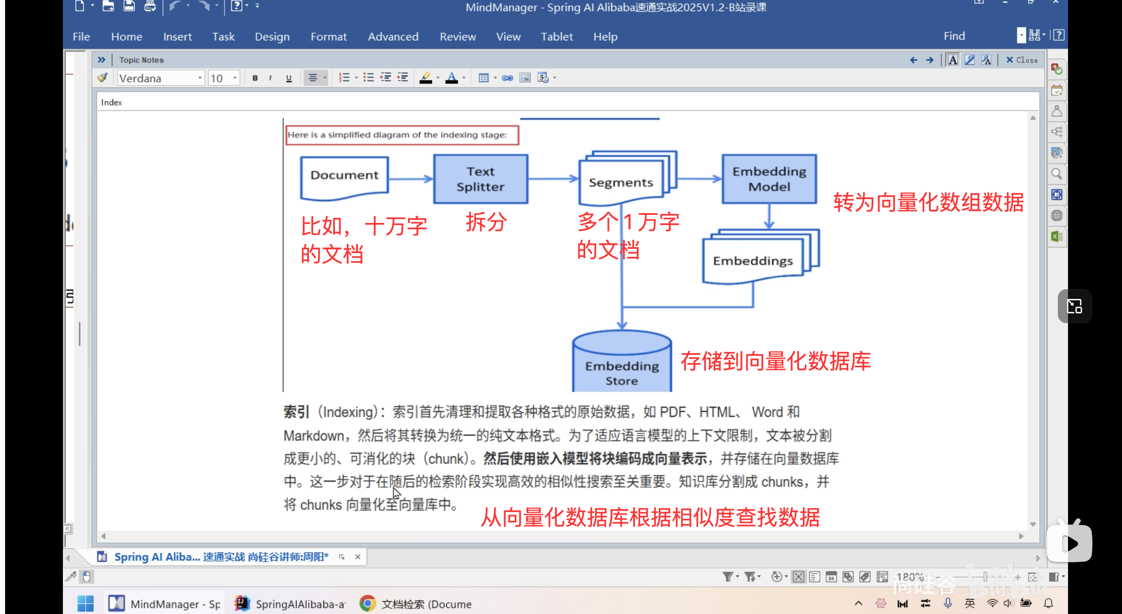The image size is (1122, 614).
Task: Toggle bold formatting in the notes toolbar
Action: click(255, 78)
